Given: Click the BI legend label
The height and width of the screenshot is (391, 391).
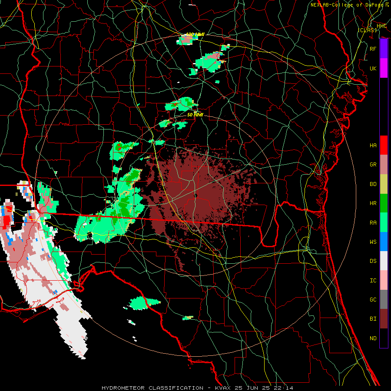Looking at the screenshot, I should coord(373,319).
